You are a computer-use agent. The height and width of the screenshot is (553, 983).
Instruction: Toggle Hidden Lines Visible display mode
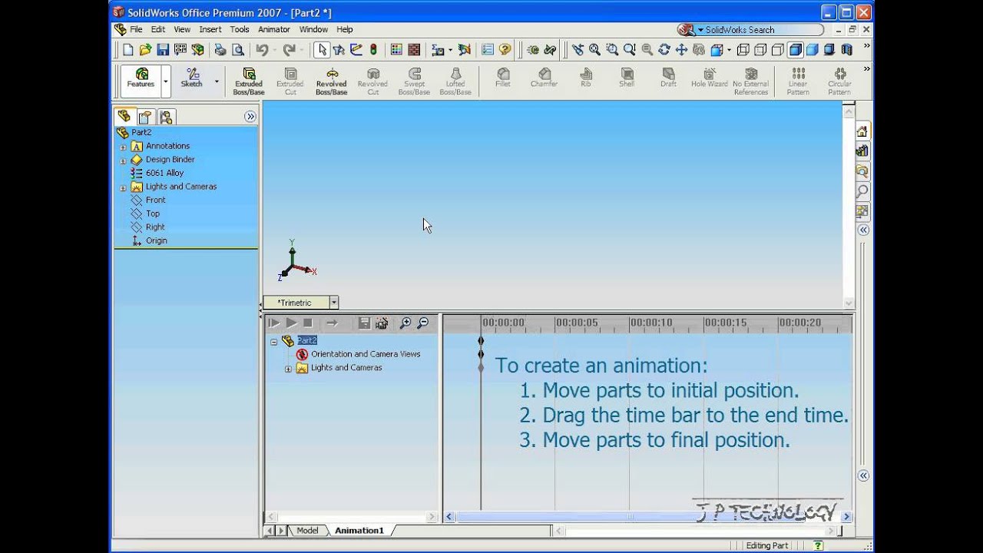[760, 50]
